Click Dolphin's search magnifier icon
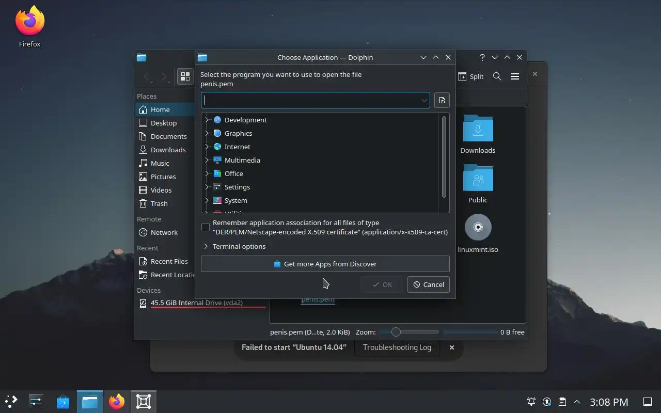Image resolution: width=661 pixels, height=413 pixels. click(497, 76)
